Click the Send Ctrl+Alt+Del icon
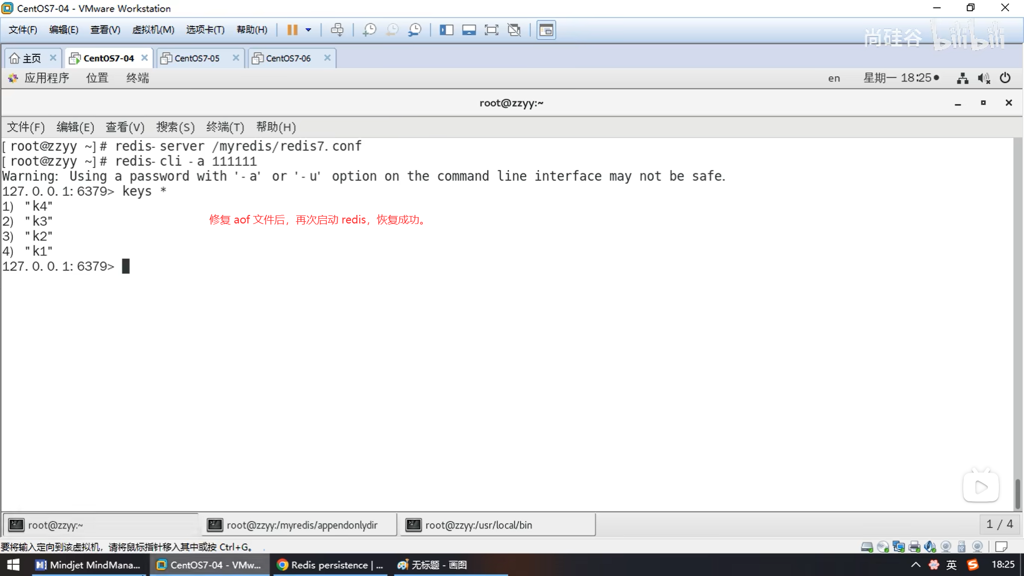This screenshot has height=576, width=1024. [337, 30]
